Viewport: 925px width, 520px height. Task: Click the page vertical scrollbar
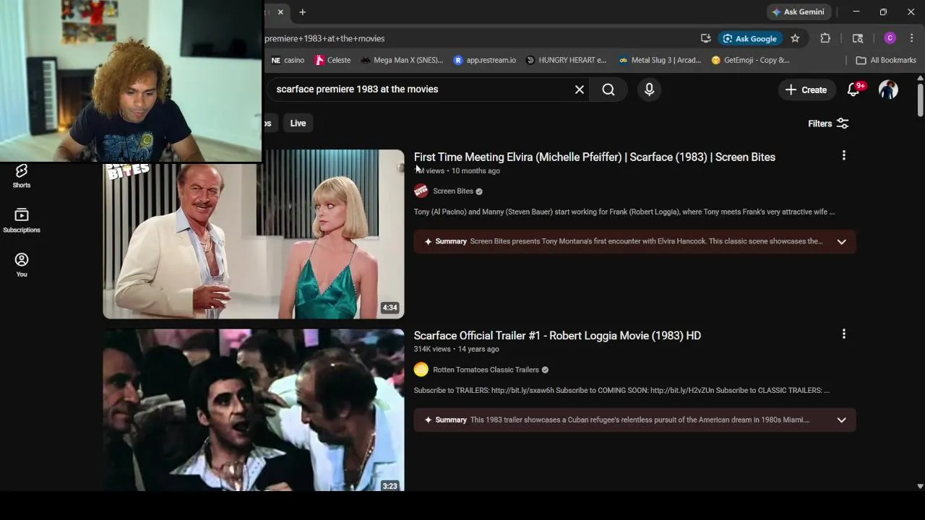tap(920, 100)
